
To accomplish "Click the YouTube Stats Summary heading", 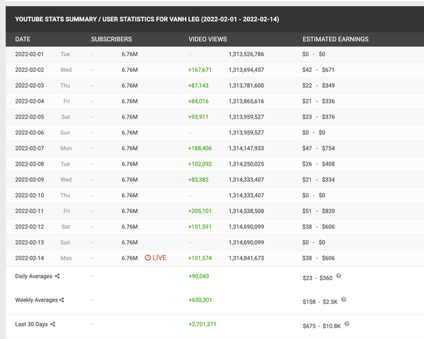I will (x=147, y=19).
